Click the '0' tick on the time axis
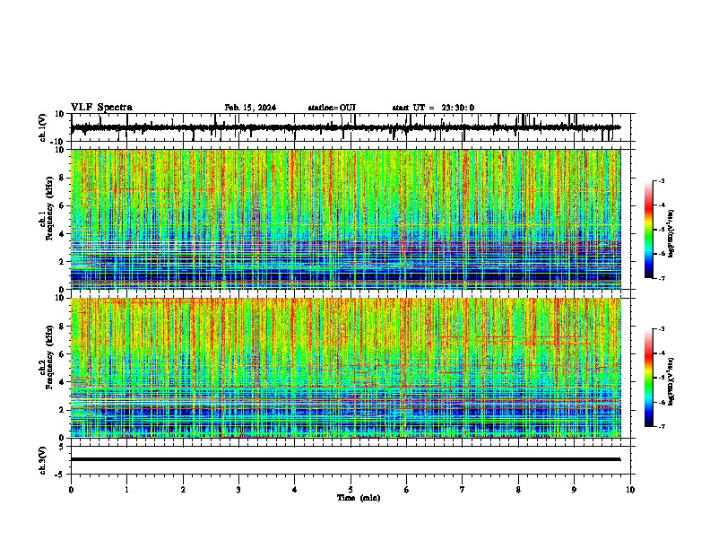This screenshot has height=549, width=710. [x=71, y=490]
